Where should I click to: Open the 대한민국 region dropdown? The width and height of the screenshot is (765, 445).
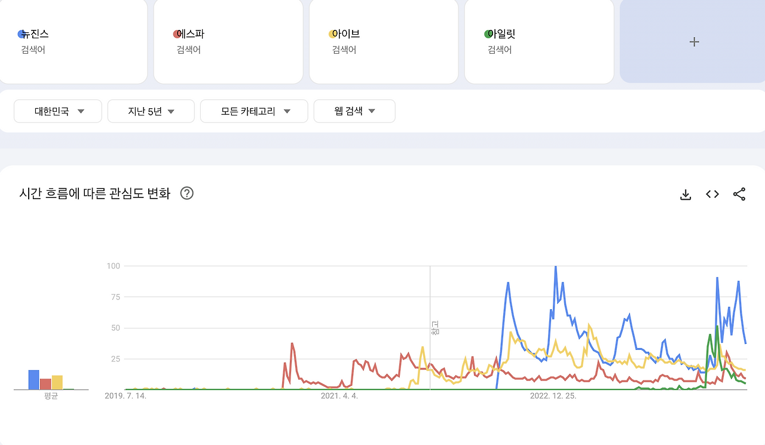coord(57,111)
